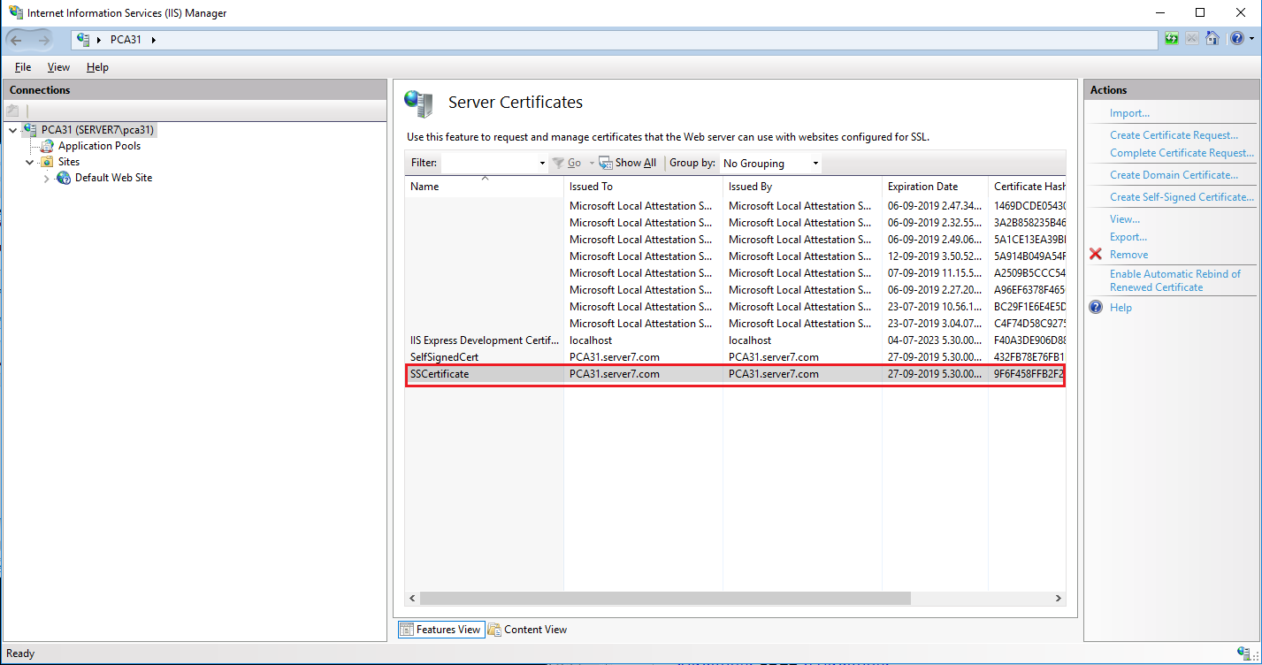Click the Remove action link

point(1129,255)
